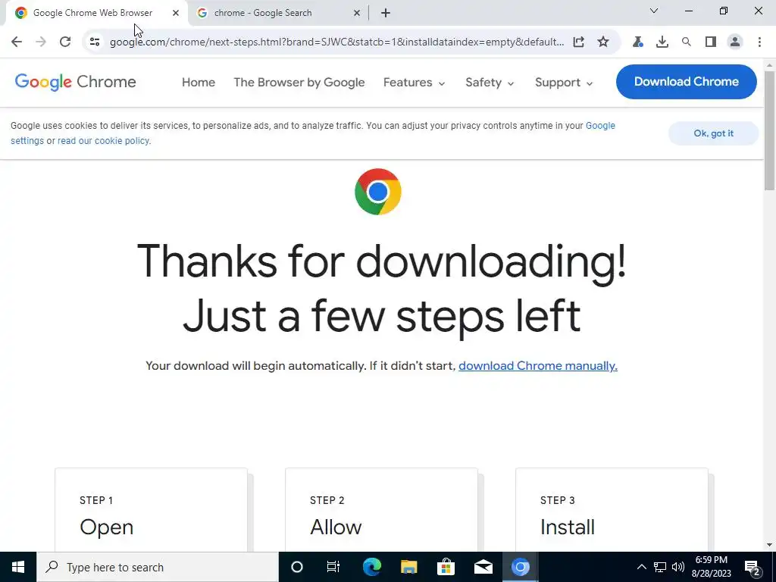
Task: Open File Explorer from taskbar
Action: point(408,567)
